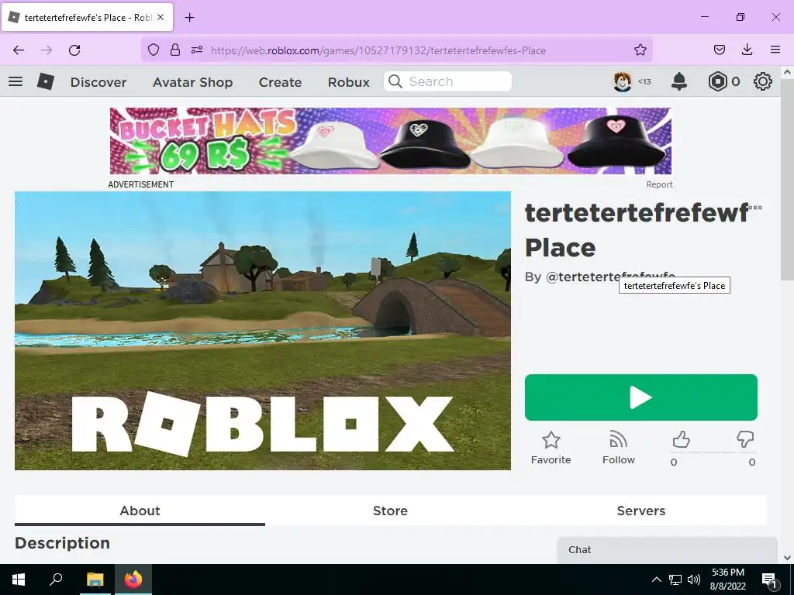The image size is (794, 595).
Task: Open Roblox settings gear
Action: click(763, 81)
